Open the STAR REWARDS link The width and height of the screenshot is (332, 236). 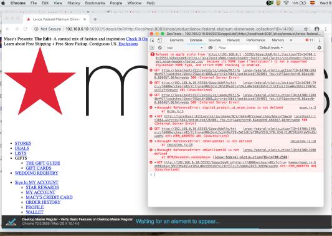coord(42,187)
